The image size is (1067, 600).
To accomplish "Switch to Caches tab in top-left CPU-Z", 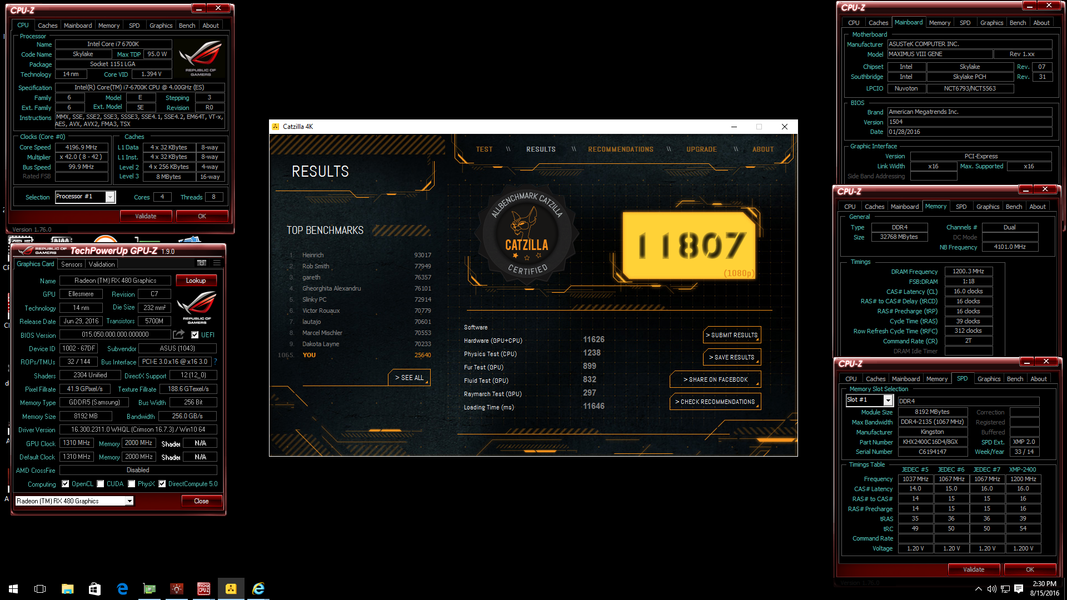I will (47, 26).
